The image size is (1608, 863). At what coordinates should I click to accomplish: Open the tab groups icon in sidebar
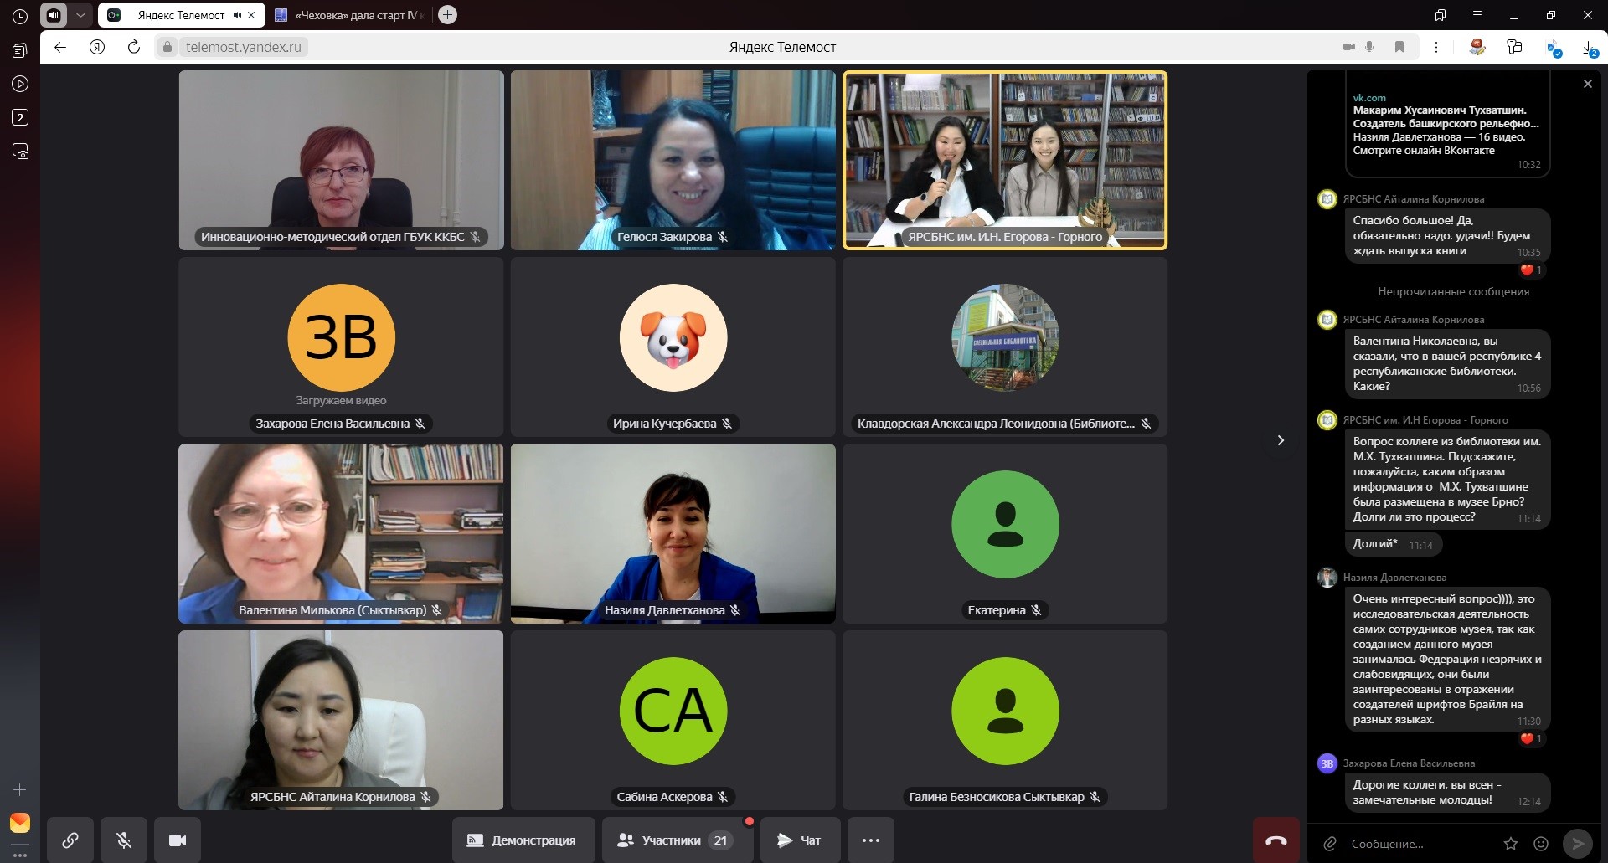[20, 50]
